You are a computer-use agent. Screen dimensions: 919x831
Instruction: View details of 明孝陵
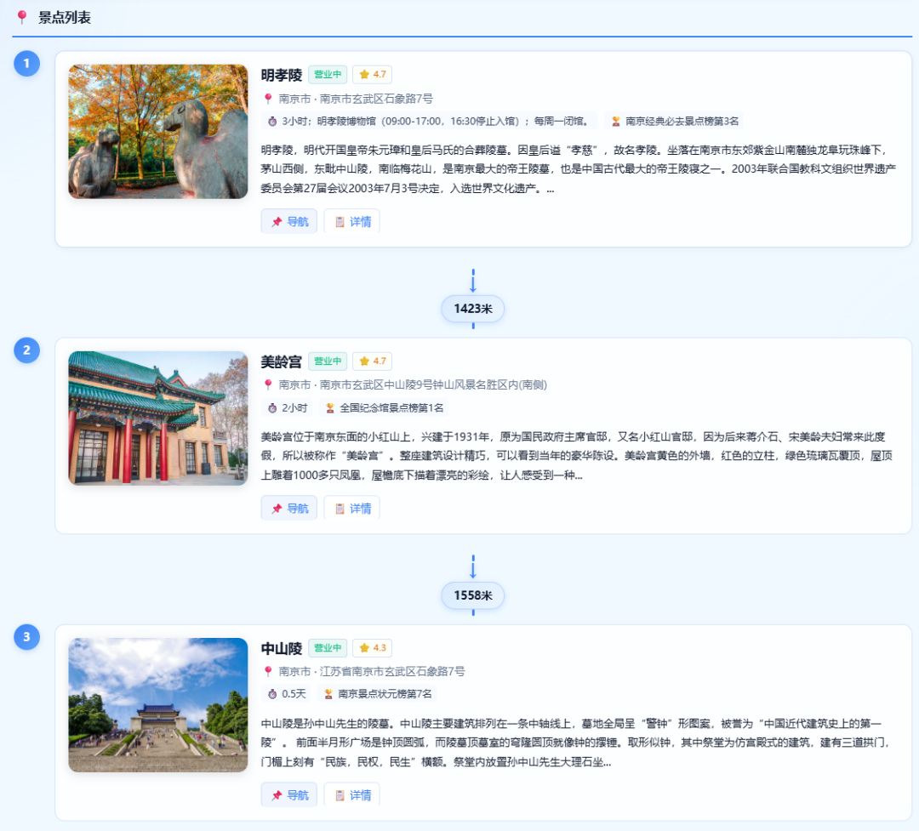click(352, 222)
